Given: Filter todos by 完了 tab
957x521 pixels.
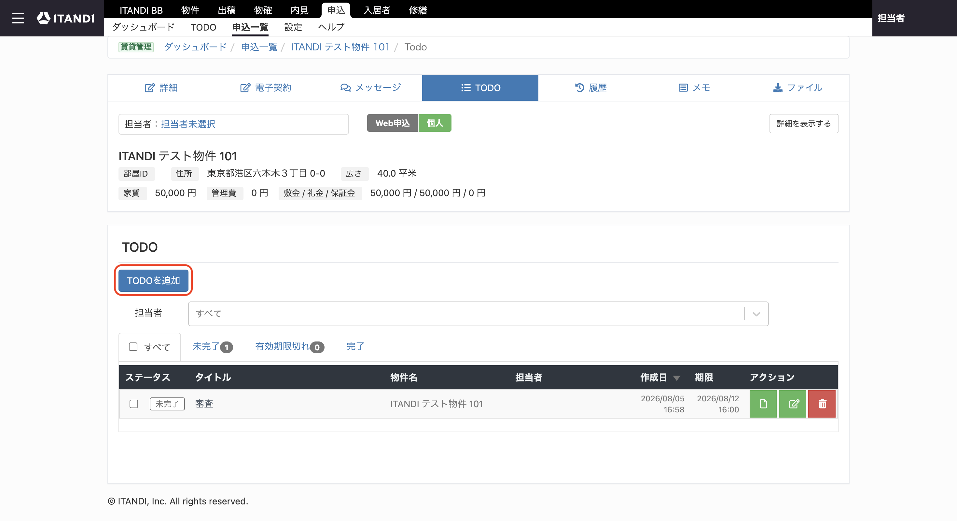Looking at the screenshot, I should [x=355, y=347].
